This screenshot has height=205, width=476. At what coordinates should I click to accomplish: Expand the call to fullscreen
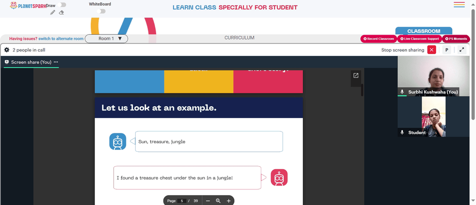pyautogui.click(x=462, y=50)
